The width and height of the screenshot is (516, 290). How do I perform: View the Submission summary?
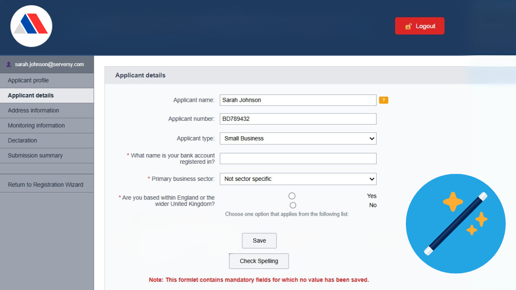click(x=47, y=156)
